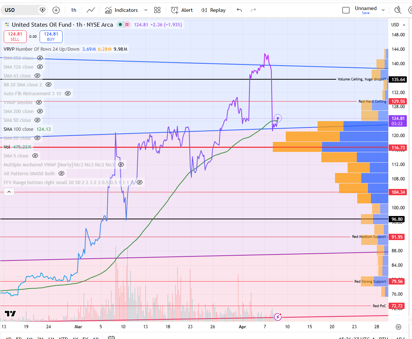Image resolution: width=412 pixels, height=339 pixels.
Task: Open the indicator templates grid icon
Action: coord(157,10)
